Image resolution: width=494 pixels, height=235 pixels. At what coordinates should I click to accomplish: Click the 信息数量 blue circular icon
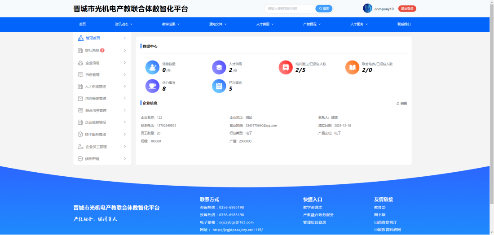click(152, 67)
